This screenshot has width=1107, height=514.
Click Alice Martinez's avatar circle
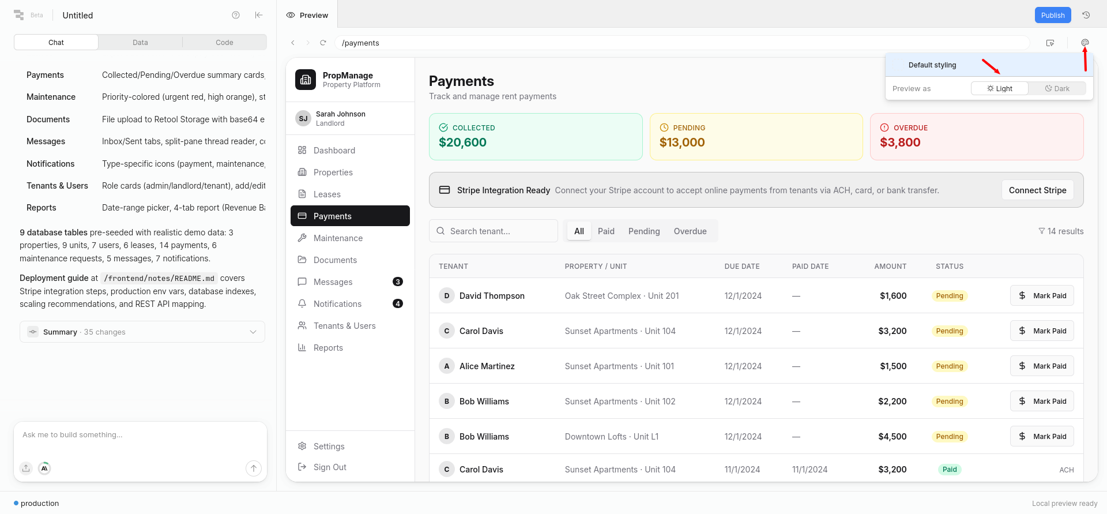point(447,366)
